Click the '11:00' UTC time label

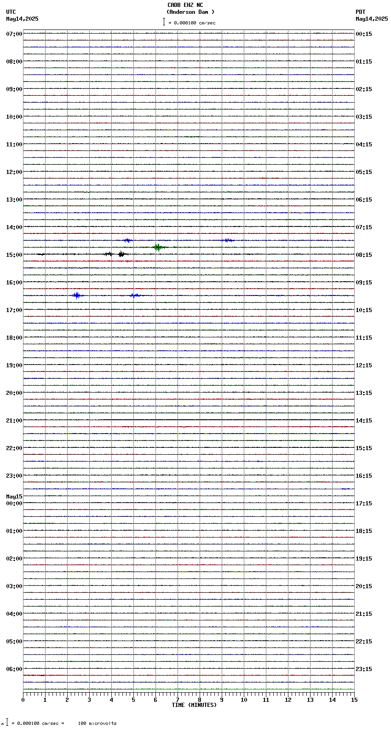14,145
